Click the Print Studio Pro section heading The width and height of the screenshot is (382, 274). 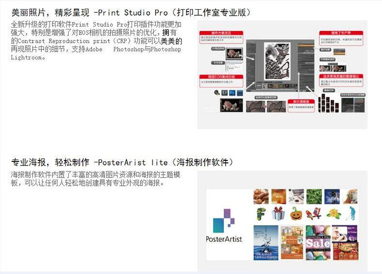(130, 12)
